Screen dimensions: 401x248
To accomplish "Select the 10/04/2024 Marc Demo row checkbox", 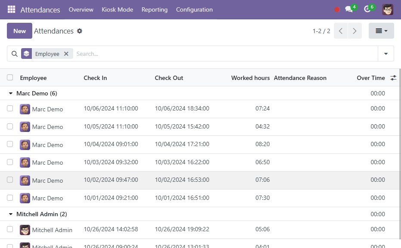I will pos(10,144).
